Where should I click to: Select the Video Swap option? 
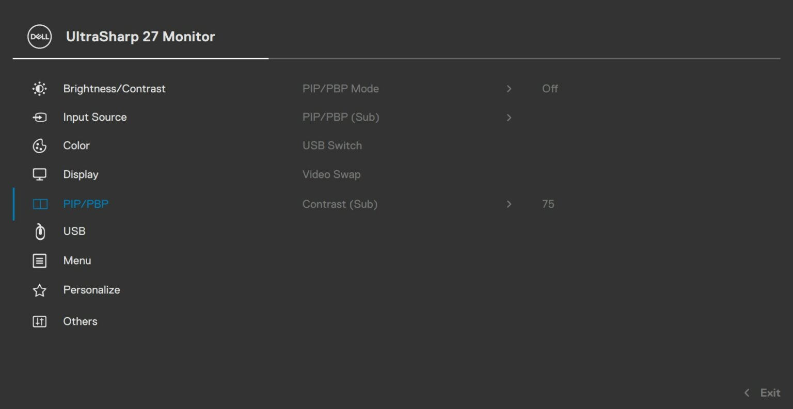[331, 174]
